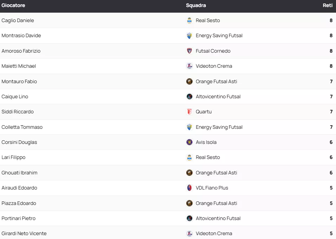The image size is (336, 239).
Task: Select player Corsini Douglas
Action: [x=19, y=142]
